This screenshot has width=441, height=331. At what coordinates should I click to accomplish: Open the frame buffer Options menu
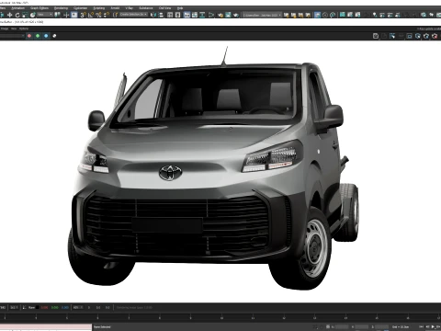[24, 29]
